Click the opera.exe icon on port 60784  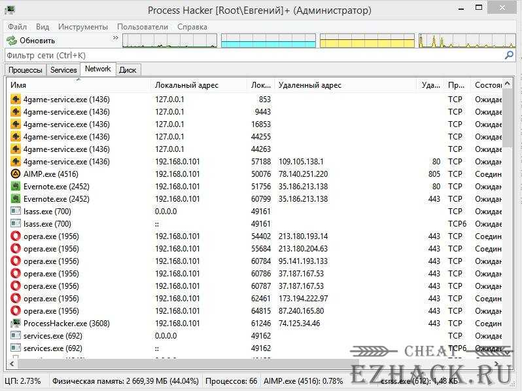(16, 261)
